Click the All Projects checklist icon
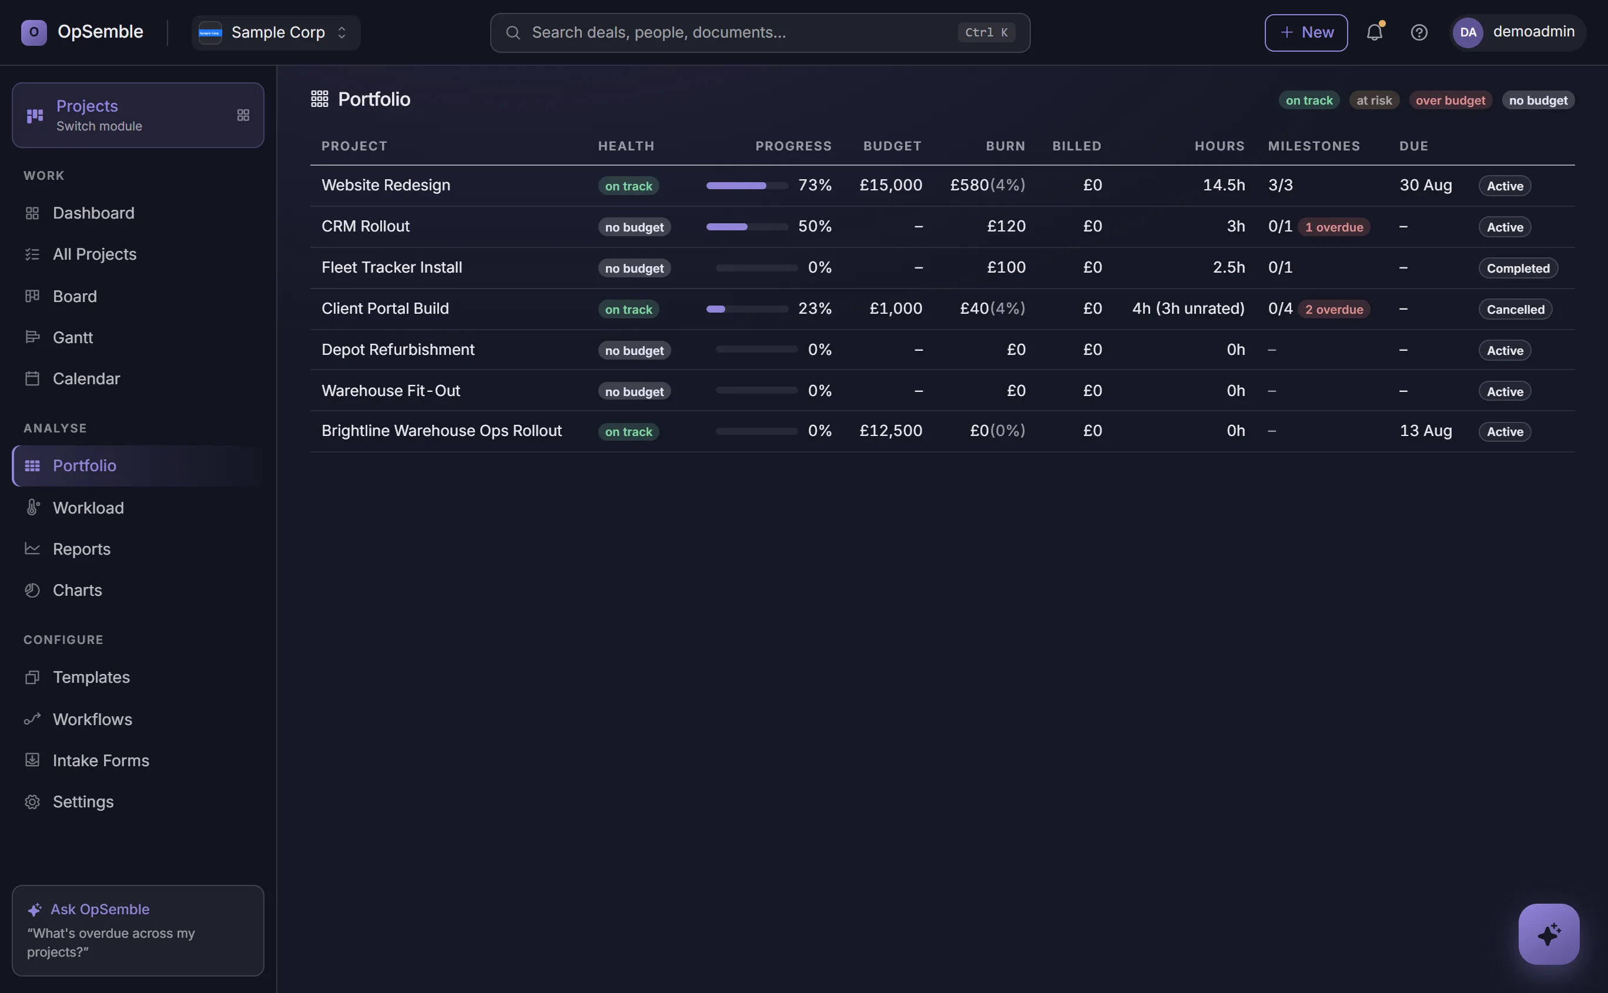Image resolution: width=1608 pixels, height=993 pixels. click(x=32, y=254)
